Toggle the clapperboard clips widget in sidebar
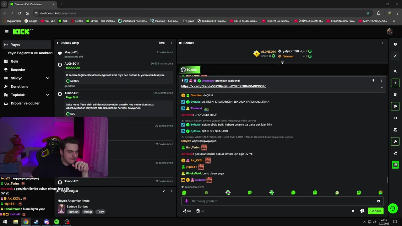Screen dimensions: 402x226 click(x=395, y=165)
